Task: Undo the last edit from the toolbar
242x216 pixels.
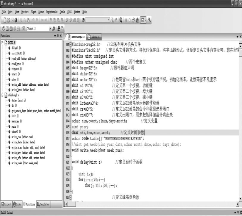Action: [x=33, y=20]
